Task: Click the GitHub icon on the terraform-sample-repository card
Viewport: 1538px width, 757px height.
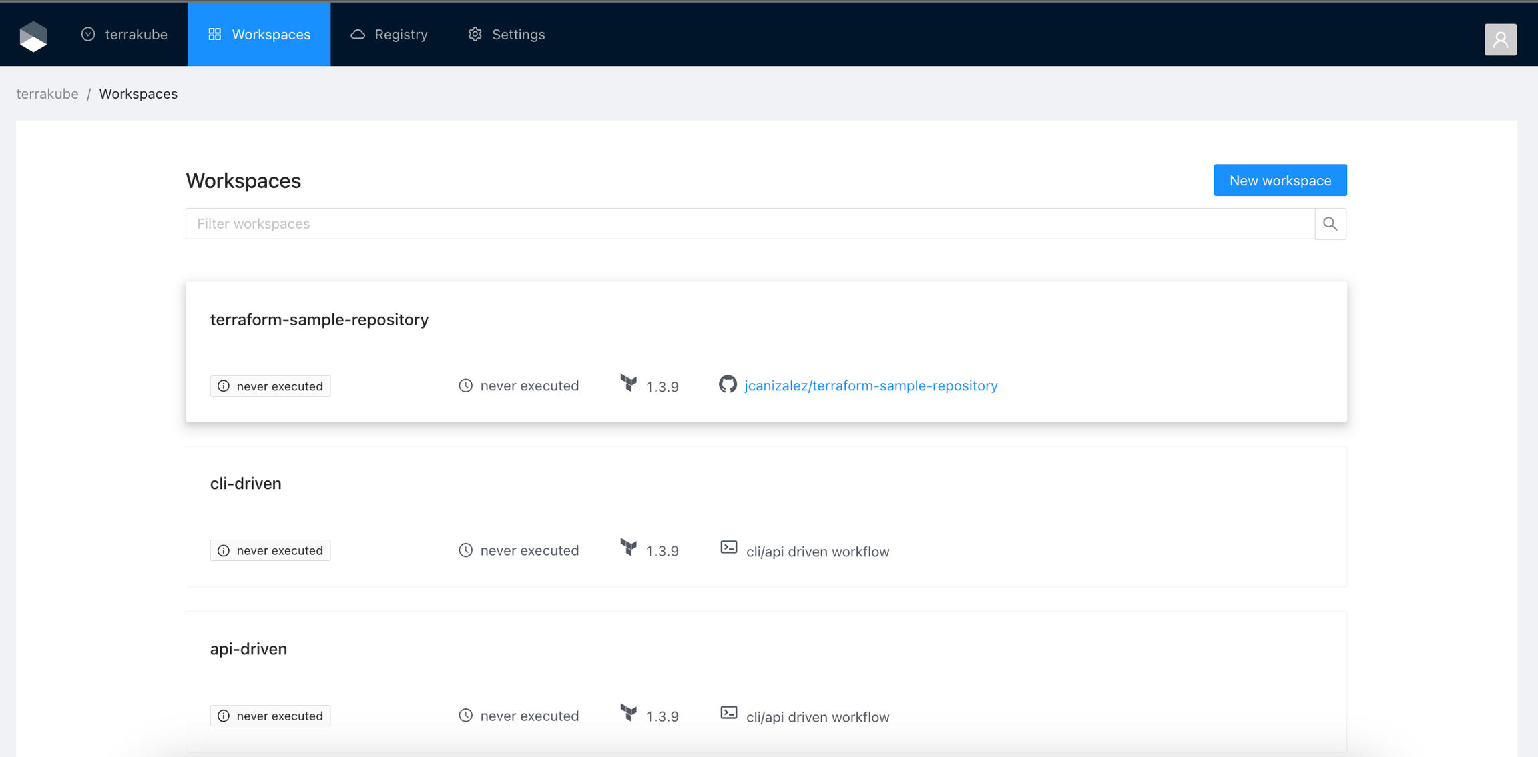Action: [x=728, y=385]
